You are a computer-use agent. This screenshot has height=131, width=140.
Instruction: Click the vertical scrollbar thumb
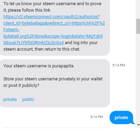pyautogui.click(x=138, y=26)
